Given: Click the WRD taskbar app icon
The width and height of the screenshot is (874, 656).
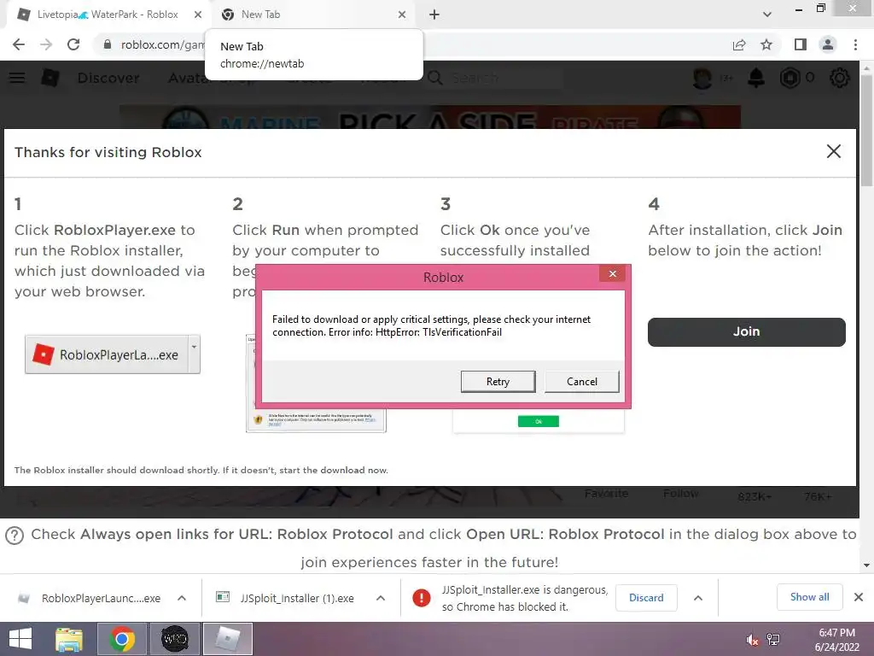Looking at the screenshot, I should [x=174, y=639].
